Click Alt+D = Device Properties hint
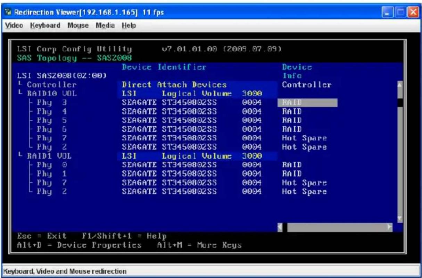 79,245
